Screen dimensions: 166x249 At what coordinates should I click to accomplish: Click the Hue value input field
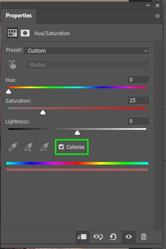[x=138, y=80]
